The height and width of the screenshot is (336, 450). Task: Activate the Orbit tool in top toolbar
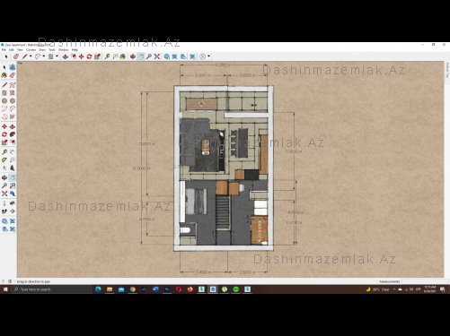pos(133,56)
